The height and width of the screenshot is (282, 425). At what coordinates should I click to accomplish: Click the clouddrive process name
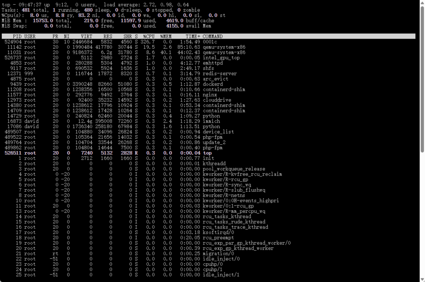pos(217,100)
